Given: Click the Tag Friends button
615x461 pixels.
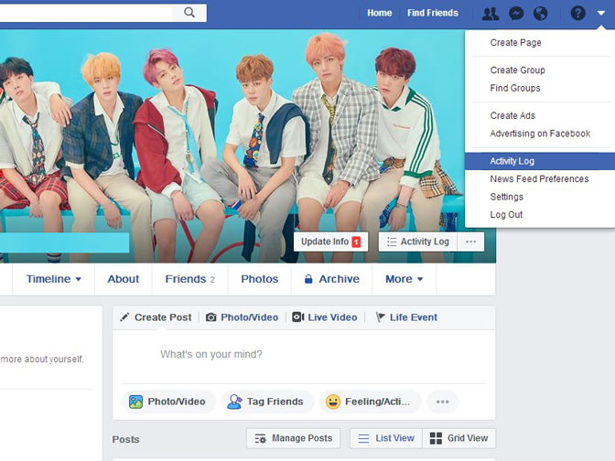Looking at the screenshot, I should 267,402.
